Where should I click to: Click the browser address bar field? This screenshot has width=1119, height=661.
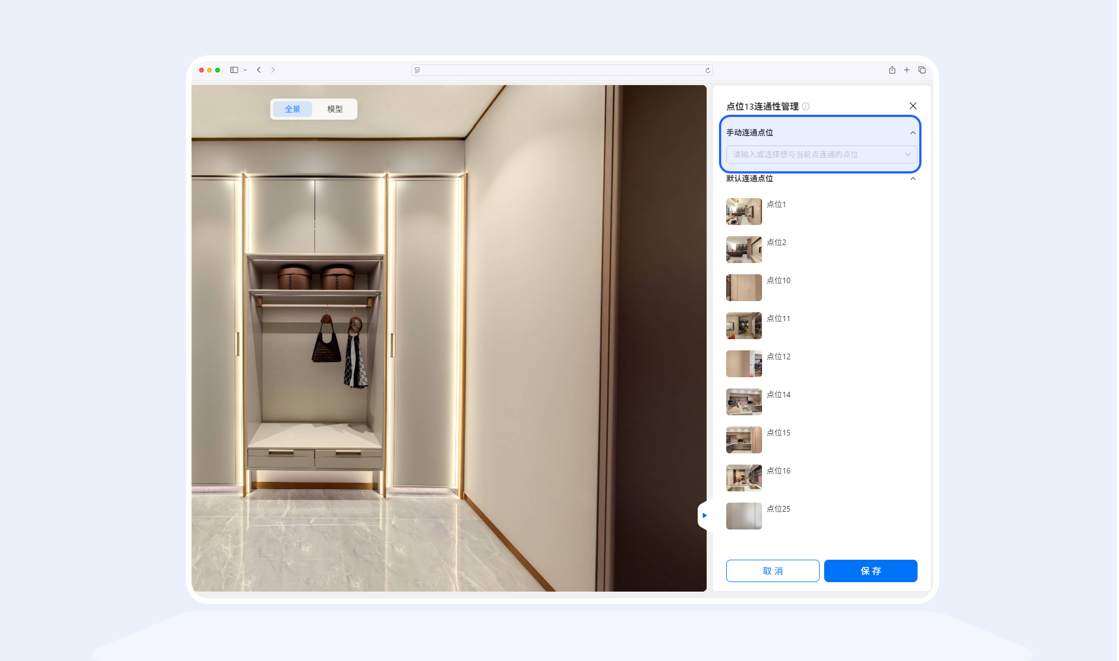pos(562,70)
